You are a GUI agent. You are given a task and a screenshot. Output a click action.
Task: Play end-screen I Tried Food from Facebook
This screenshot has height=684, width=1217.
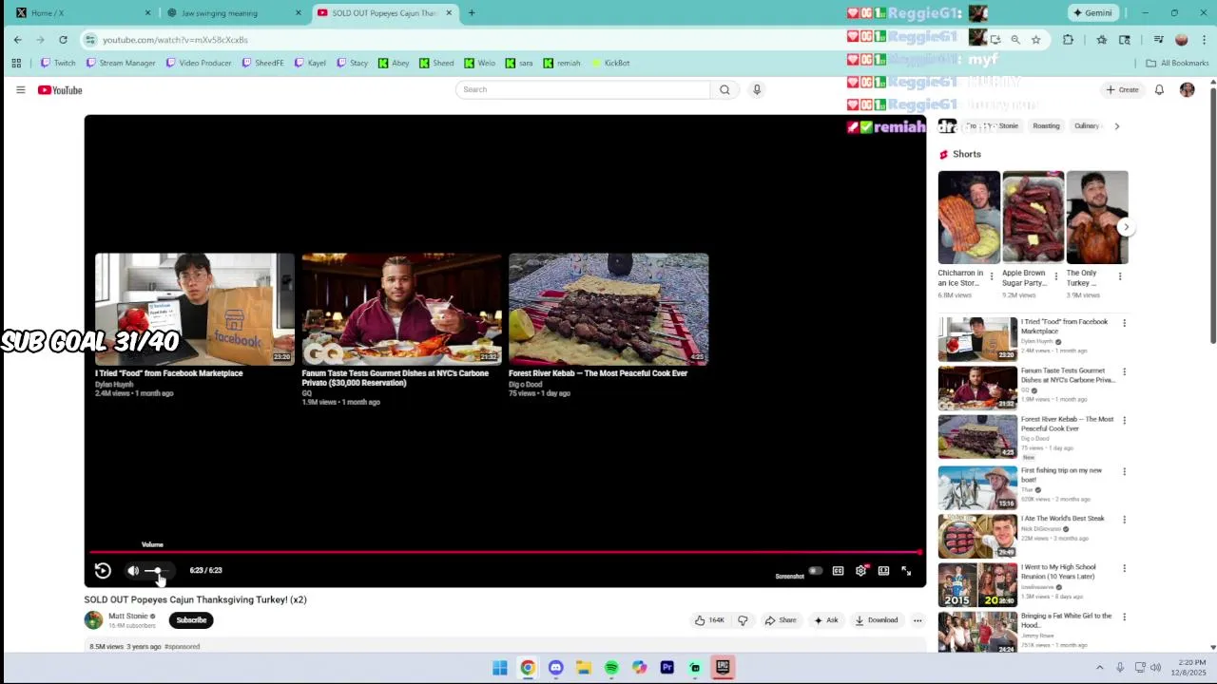coord(195,309)
